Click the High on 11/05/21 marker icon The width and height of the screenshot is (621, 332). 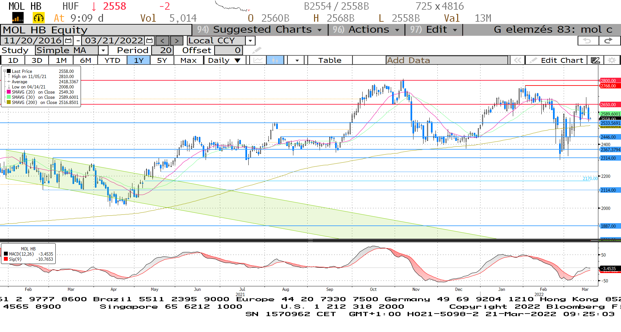point(9,76)
